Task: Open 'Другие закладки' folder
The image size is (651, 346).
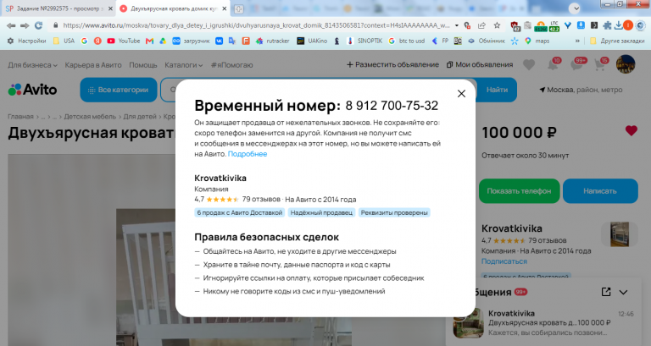Action: click(x=617, y=41)
